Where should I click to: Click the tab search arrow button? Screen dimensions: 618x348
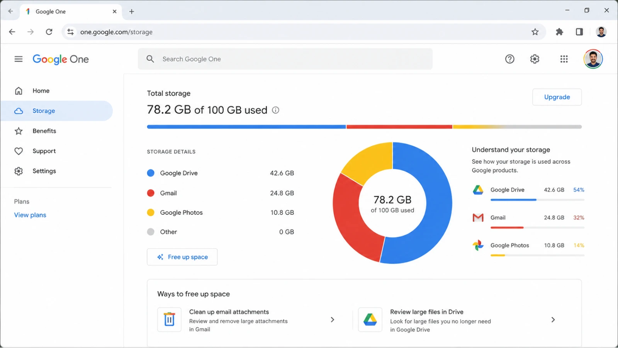tap(10, 11)
